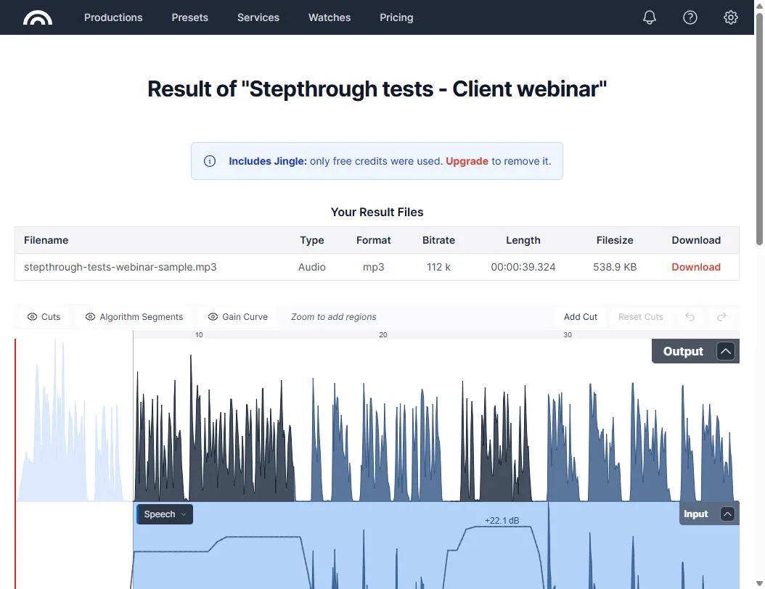Click the Audio type cell
Image resolution: width=765 pixels, height=589 pixels.
312,267
